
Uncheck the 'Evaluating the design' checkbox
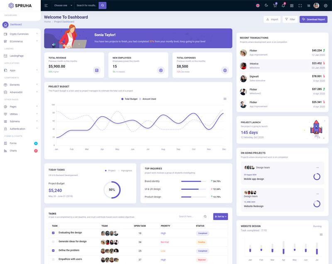click(53, 233)
